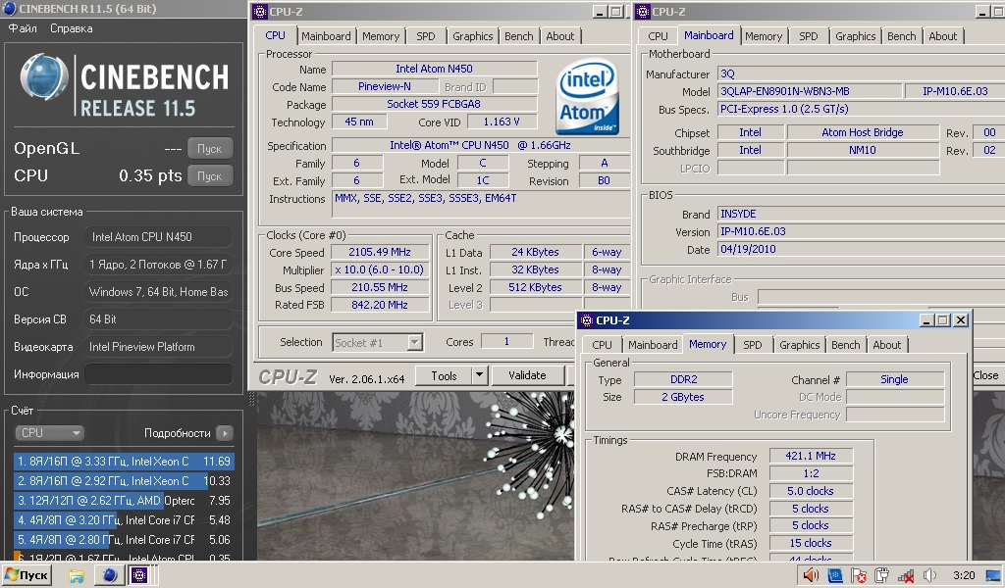The image size is (1005, 588).
Task: Open the action center flag tray icon
Action: click(x=858, y=575)
